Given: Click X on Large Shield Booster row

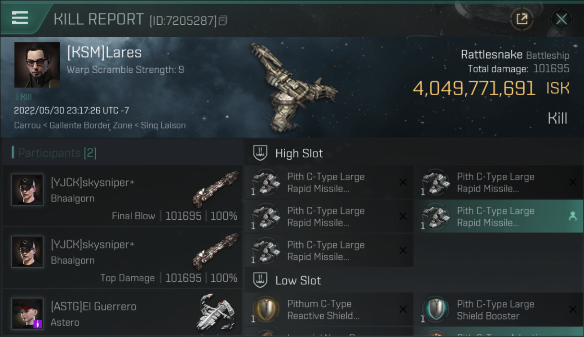Looking at the screenshot, I should [573, 309].
